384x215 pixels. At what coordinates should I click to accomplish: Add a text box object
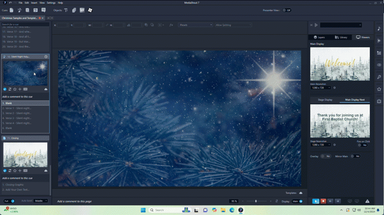(x=66, y=10)
